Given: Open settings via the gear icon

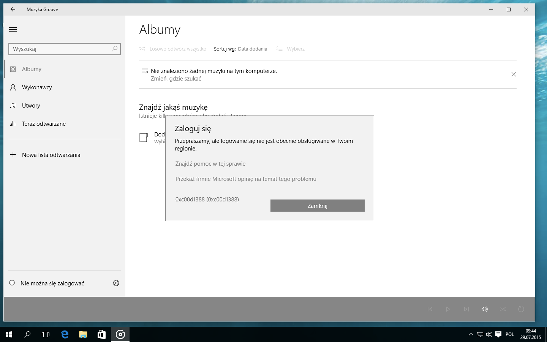Looking at the screenshot, I should (116, 283).
